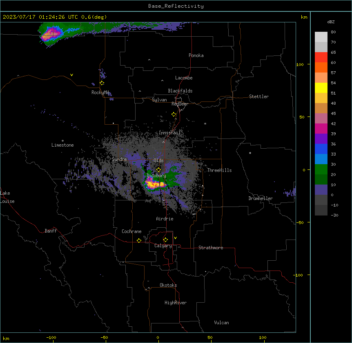Click the Ponoka label

[196, 55]
